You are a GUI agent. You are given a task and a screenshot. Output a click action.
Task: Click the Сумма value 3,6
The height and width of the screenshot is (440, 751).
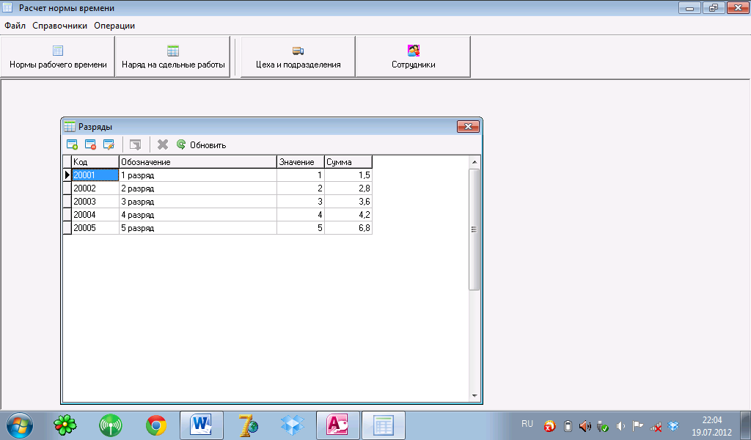pos(348,202)
